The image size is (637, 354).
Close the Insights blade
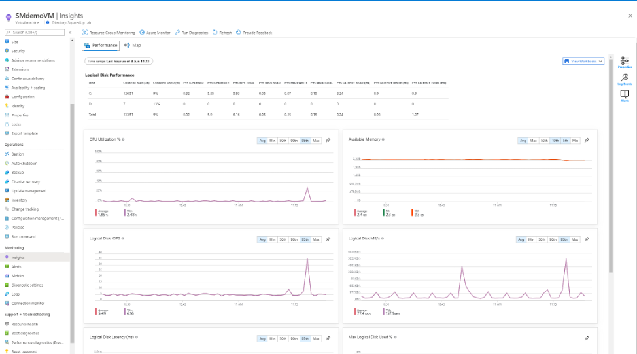tap(630, 16)
